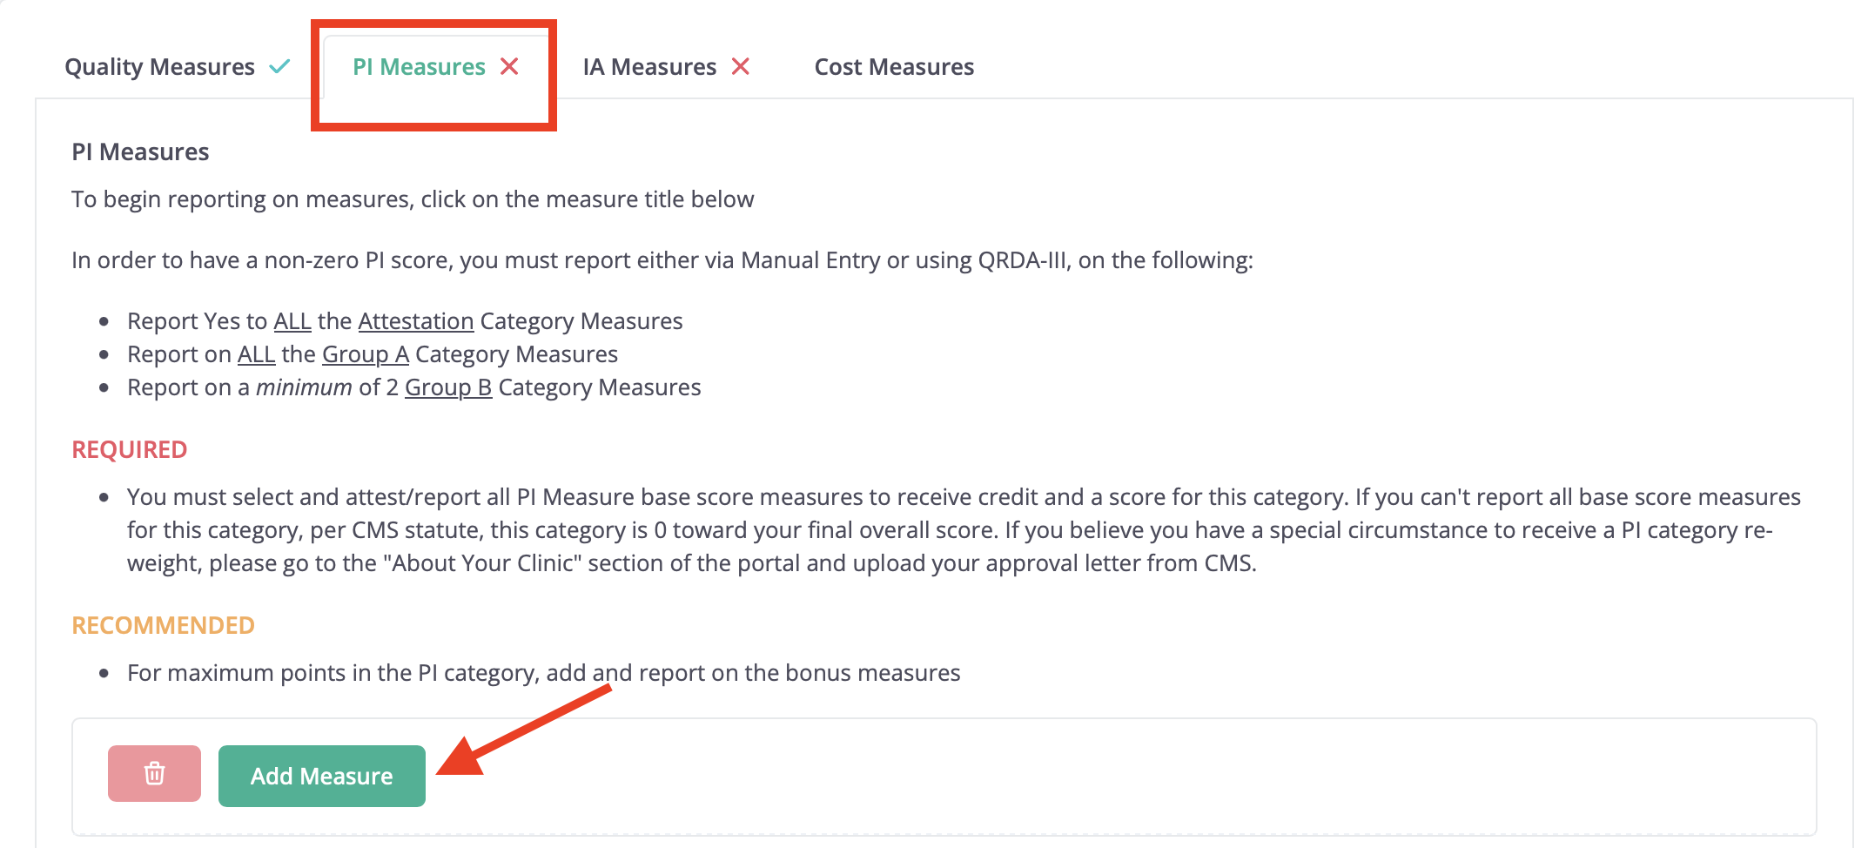
Task: Open the underlined Attestation link
Action: point(416,321)
